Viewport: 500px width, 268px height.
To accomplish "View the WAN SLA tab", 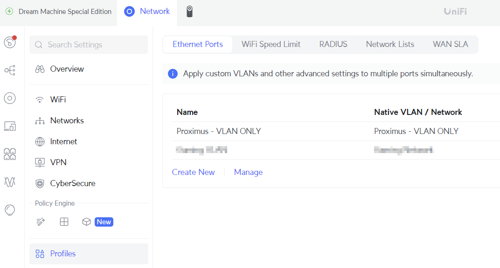I will [x=450, y=44].
